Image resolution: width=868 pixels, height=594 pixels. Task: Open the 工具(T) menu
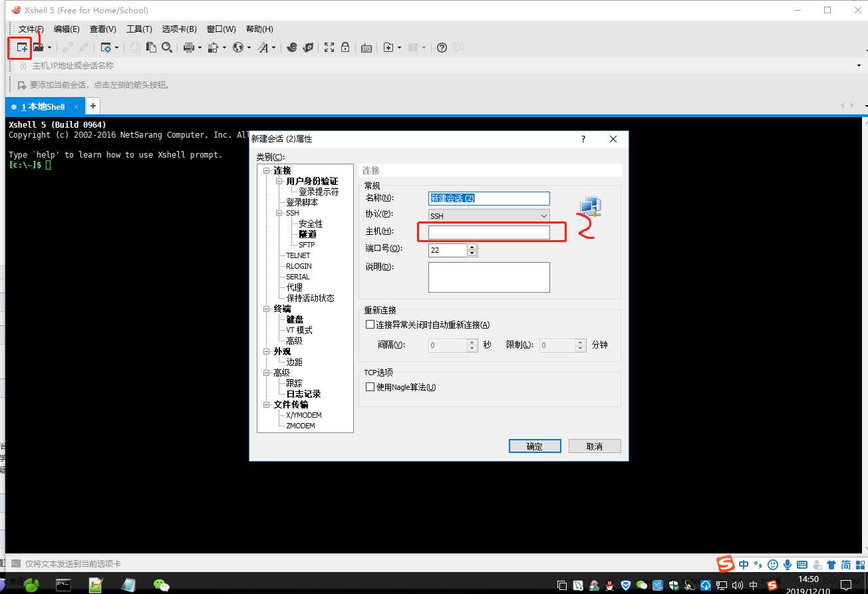(x=139, y=29)
